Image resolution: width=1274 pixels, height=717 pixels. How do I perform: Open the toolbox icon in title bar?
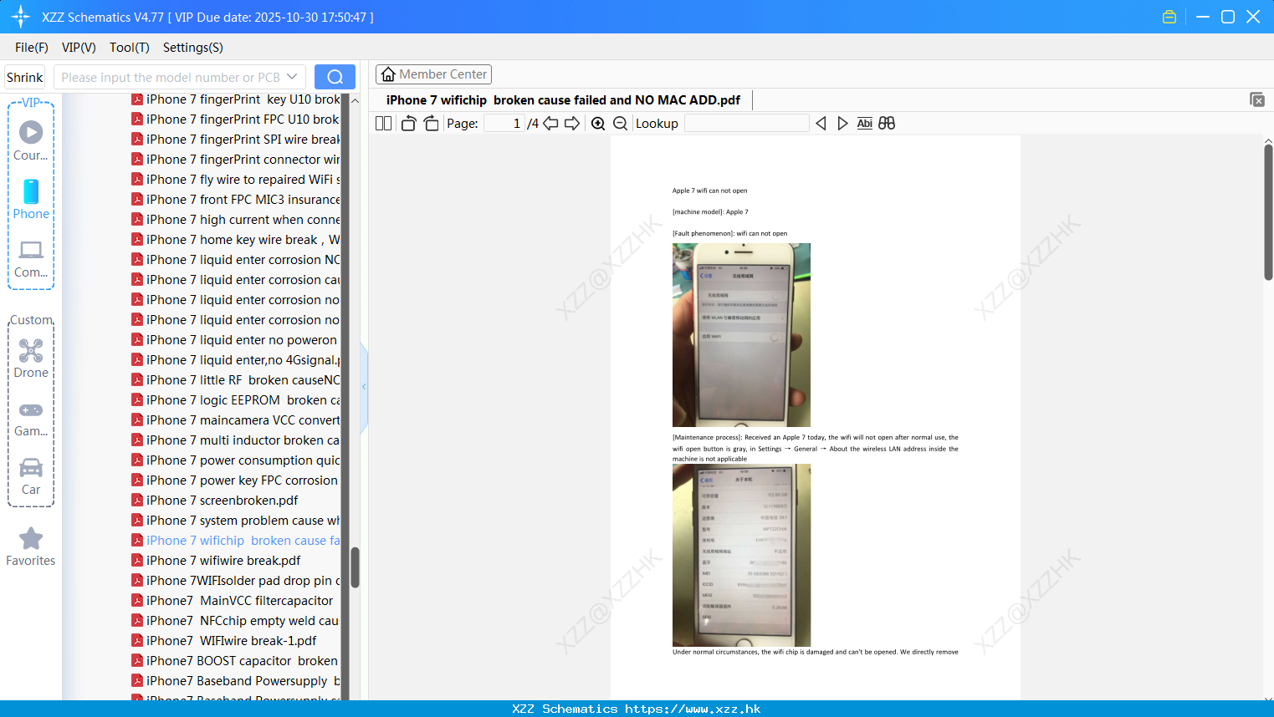[x=1169, y=17]
